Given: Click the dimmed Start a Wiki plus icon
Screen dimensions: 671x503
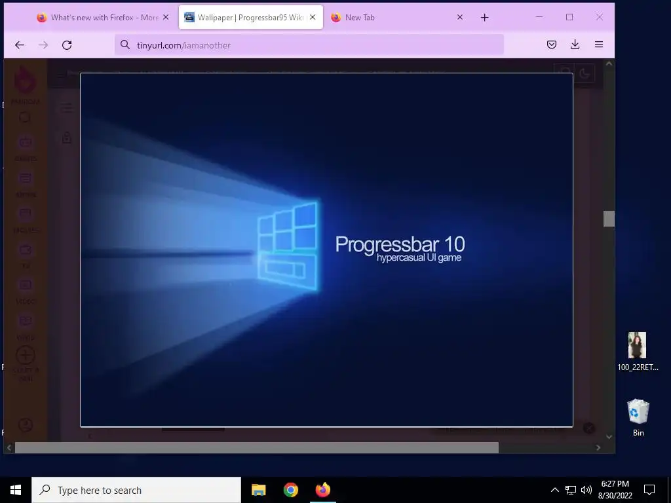Looking at the screenshot, I should click(x=26, y=355).
